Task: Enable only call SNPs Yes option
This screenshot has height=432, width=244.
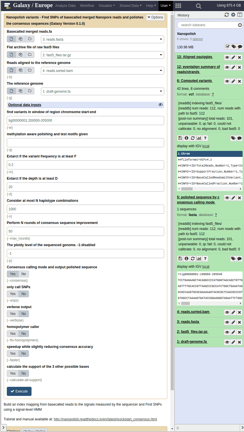Action: (13, 294)
